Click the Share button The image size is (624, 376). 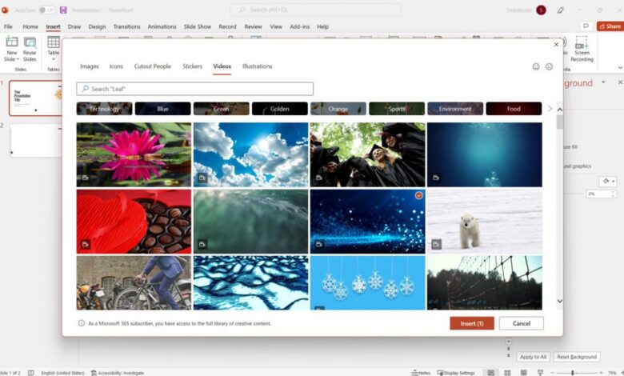pos(610,26)
